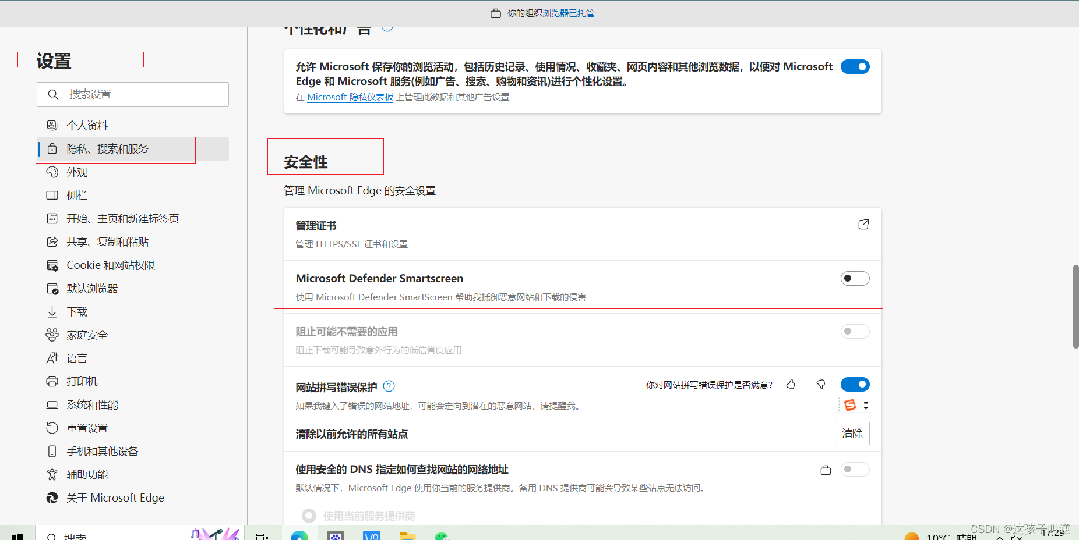
Task: Click the page vertical scrollbar thumb
Action: 1076,307
